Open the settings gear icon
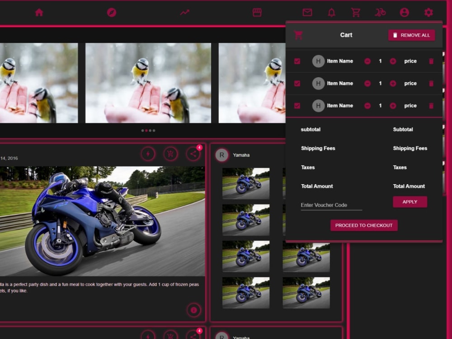Screen dimensions: 452x339 tap(428, 12)
